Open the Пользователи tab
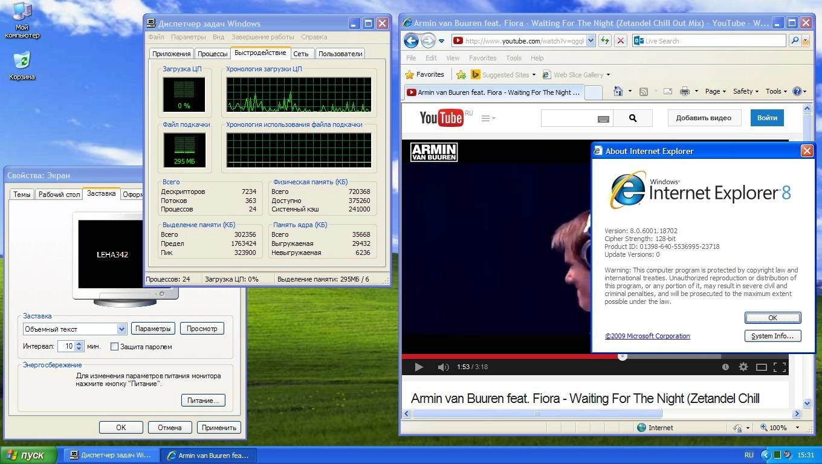Image resolution: width=822 pixels, height=464 pixels. pyautogui.click(x=340, y=54)
